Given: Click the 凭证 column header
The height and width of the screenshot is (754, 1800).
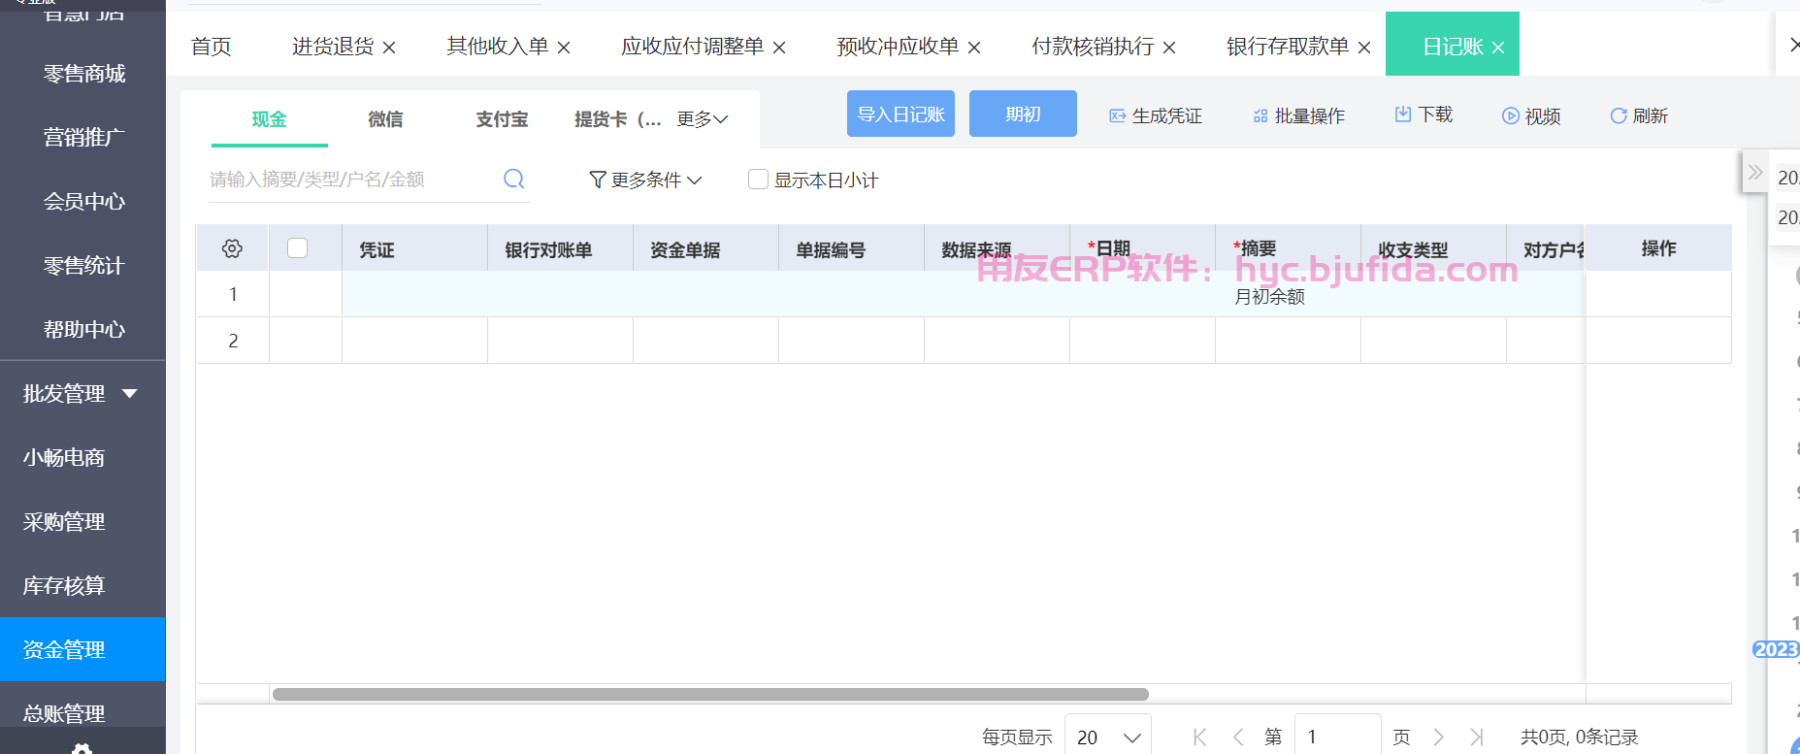Looking at the screenshot, I should click(415, 248).
